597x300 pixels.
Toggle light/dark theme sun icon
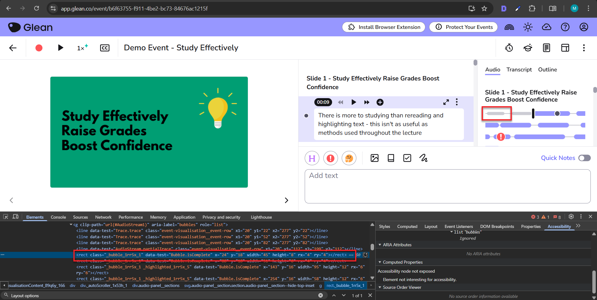click(x=528, y=27)
